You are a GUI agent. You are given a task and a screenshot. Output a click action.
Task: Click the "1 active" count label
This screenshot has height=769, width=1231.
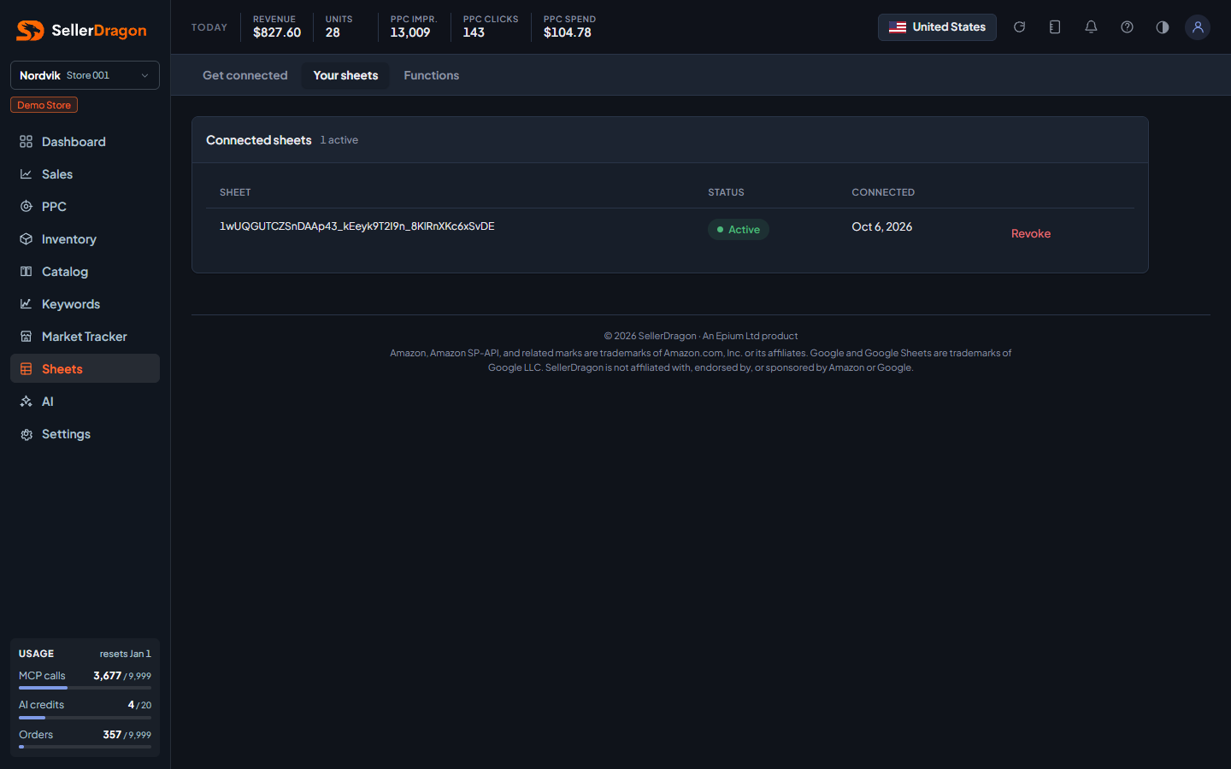pyautogui.click(x=339, y=140)
